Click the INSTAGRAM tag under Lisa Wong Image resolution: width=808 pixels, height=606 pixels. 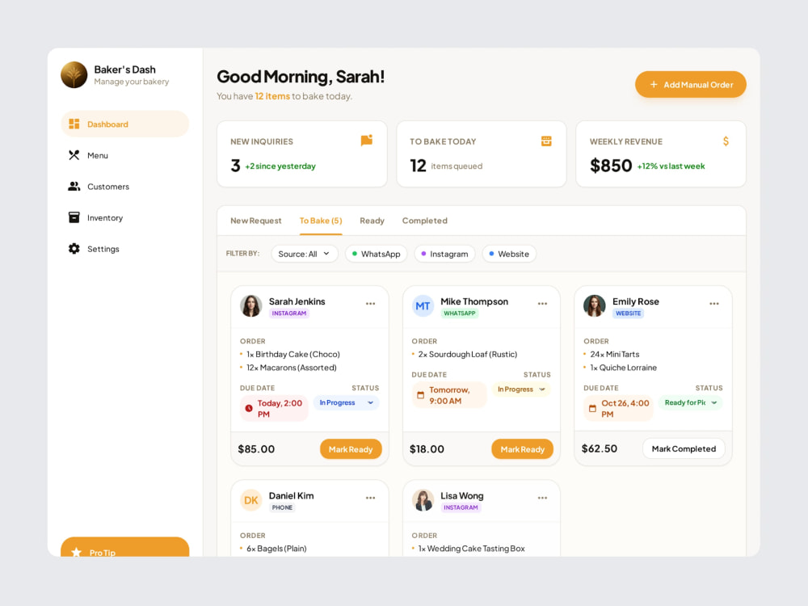click(461, 507)
